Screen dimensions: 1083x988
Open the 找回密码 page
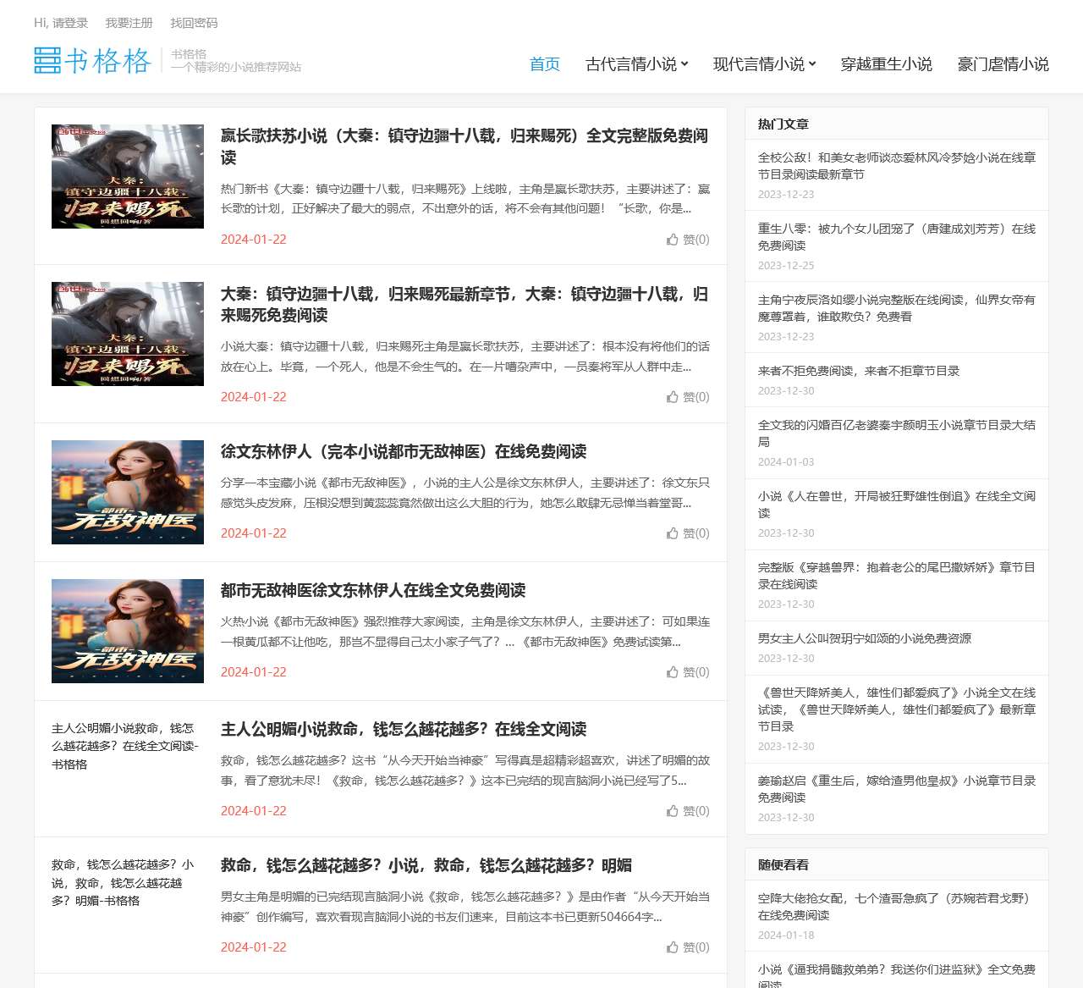194,23
